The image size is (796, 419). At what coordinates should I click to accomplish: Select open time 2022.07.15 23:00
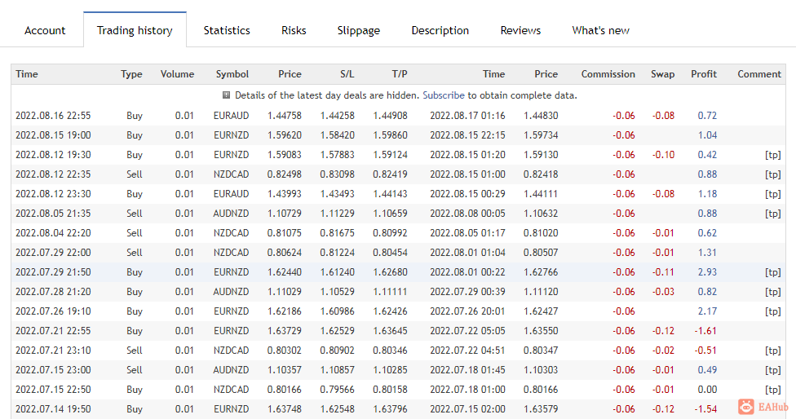tap(53, 370)
